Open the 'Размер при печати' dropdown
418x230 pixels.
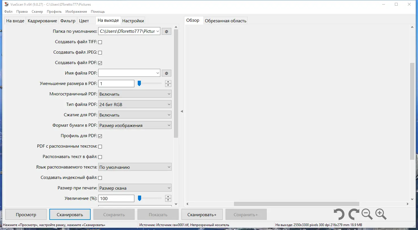[x=135, y=188]
